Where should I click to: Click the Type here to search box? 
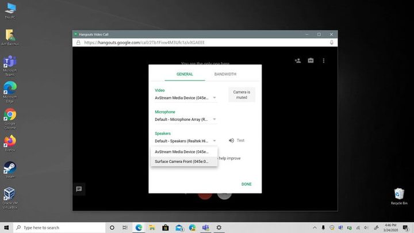(59, 227)
